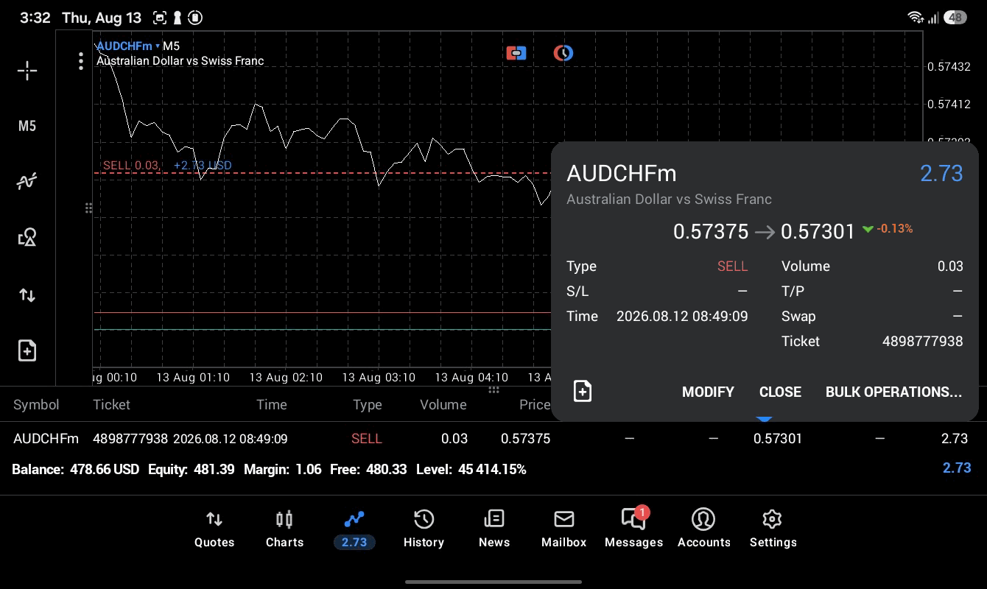Tap new order document icon in sidebar

[x=27, y=350]
